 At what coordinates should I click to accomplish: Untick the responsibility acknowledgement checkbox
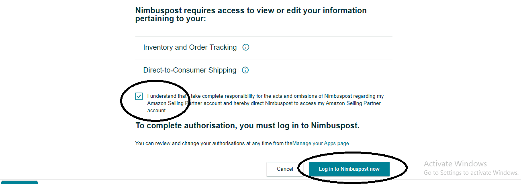click(139, 96)
